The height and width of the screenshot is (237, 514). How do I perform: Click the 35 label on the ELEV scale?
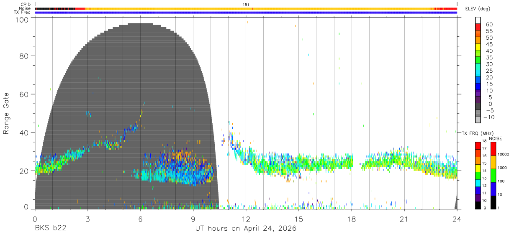point(488,58)
